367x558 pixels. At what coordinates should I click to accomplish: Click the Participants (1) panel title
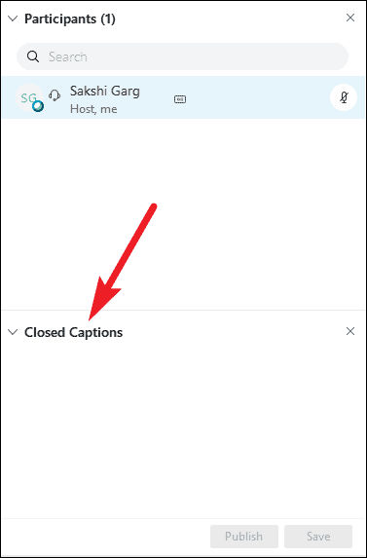click(x=70, y=19)
